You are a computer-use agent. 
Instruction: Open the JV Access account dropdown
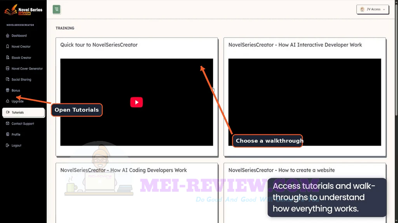373,9
